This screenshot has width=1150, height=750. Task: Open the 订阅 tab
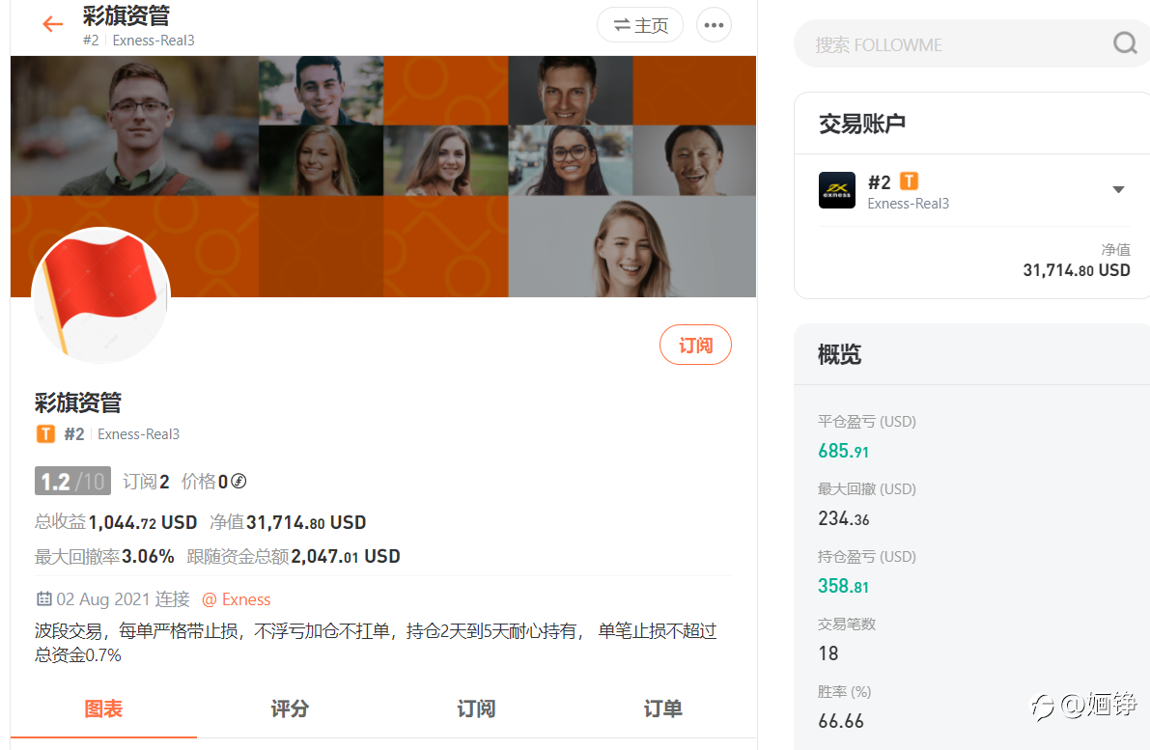tap(476, 708)
